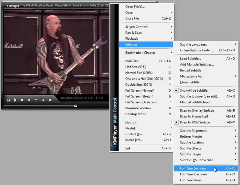Click the seek bar track before handle
The width and height of the screenshot is (240, 185).
(x=39, y=106)
